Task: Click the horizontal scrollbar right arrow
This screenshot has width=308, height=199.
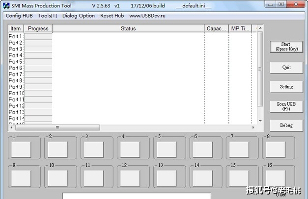Action: (x=253, y=127)
